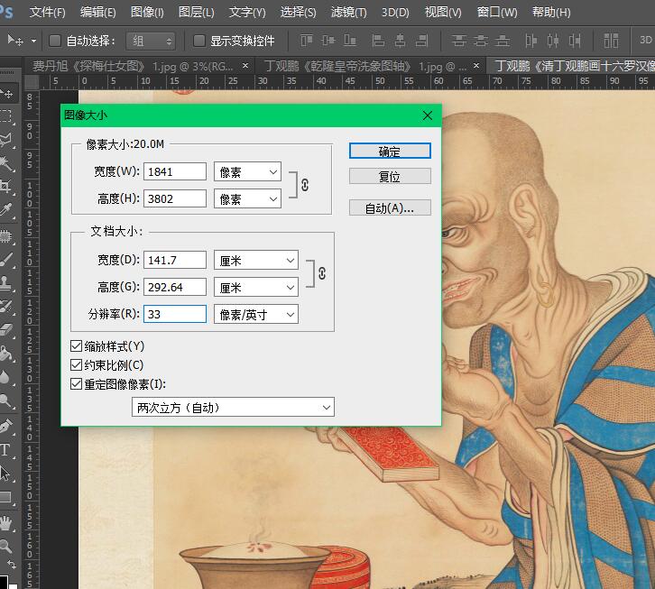This screenshot has height=589, width=655.
Task: Click the 高度(H) pixel height field
Action: point(175,198)
